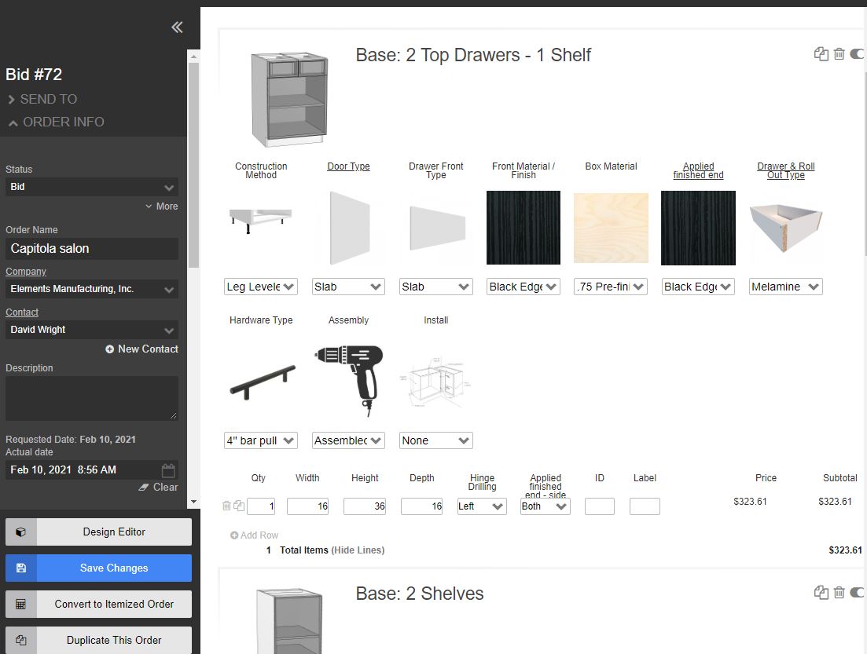Clear the actual date field
The width and height of the screenshot is (867, 654).
coord(159,487)
